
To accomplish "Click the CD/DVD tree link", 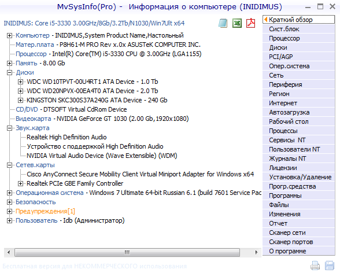I will (x=27, y=109).
